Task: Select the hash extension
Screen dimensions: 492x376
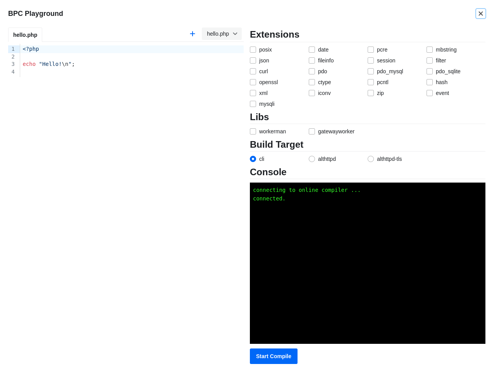Action: (x=430, y=82)
